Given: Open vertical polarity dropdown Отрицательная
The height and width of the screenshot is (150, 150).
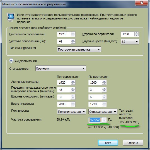Looking at the screenshot, I should tap(103, 112).
